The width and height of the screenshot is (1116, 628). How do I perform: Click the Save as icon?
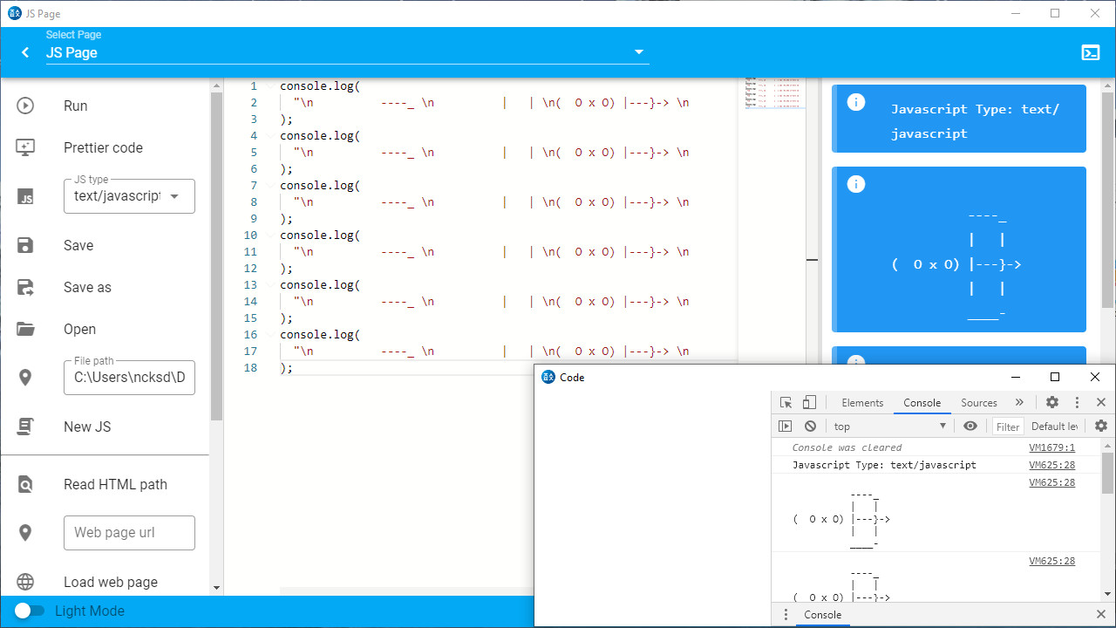(x=26, y=287)
